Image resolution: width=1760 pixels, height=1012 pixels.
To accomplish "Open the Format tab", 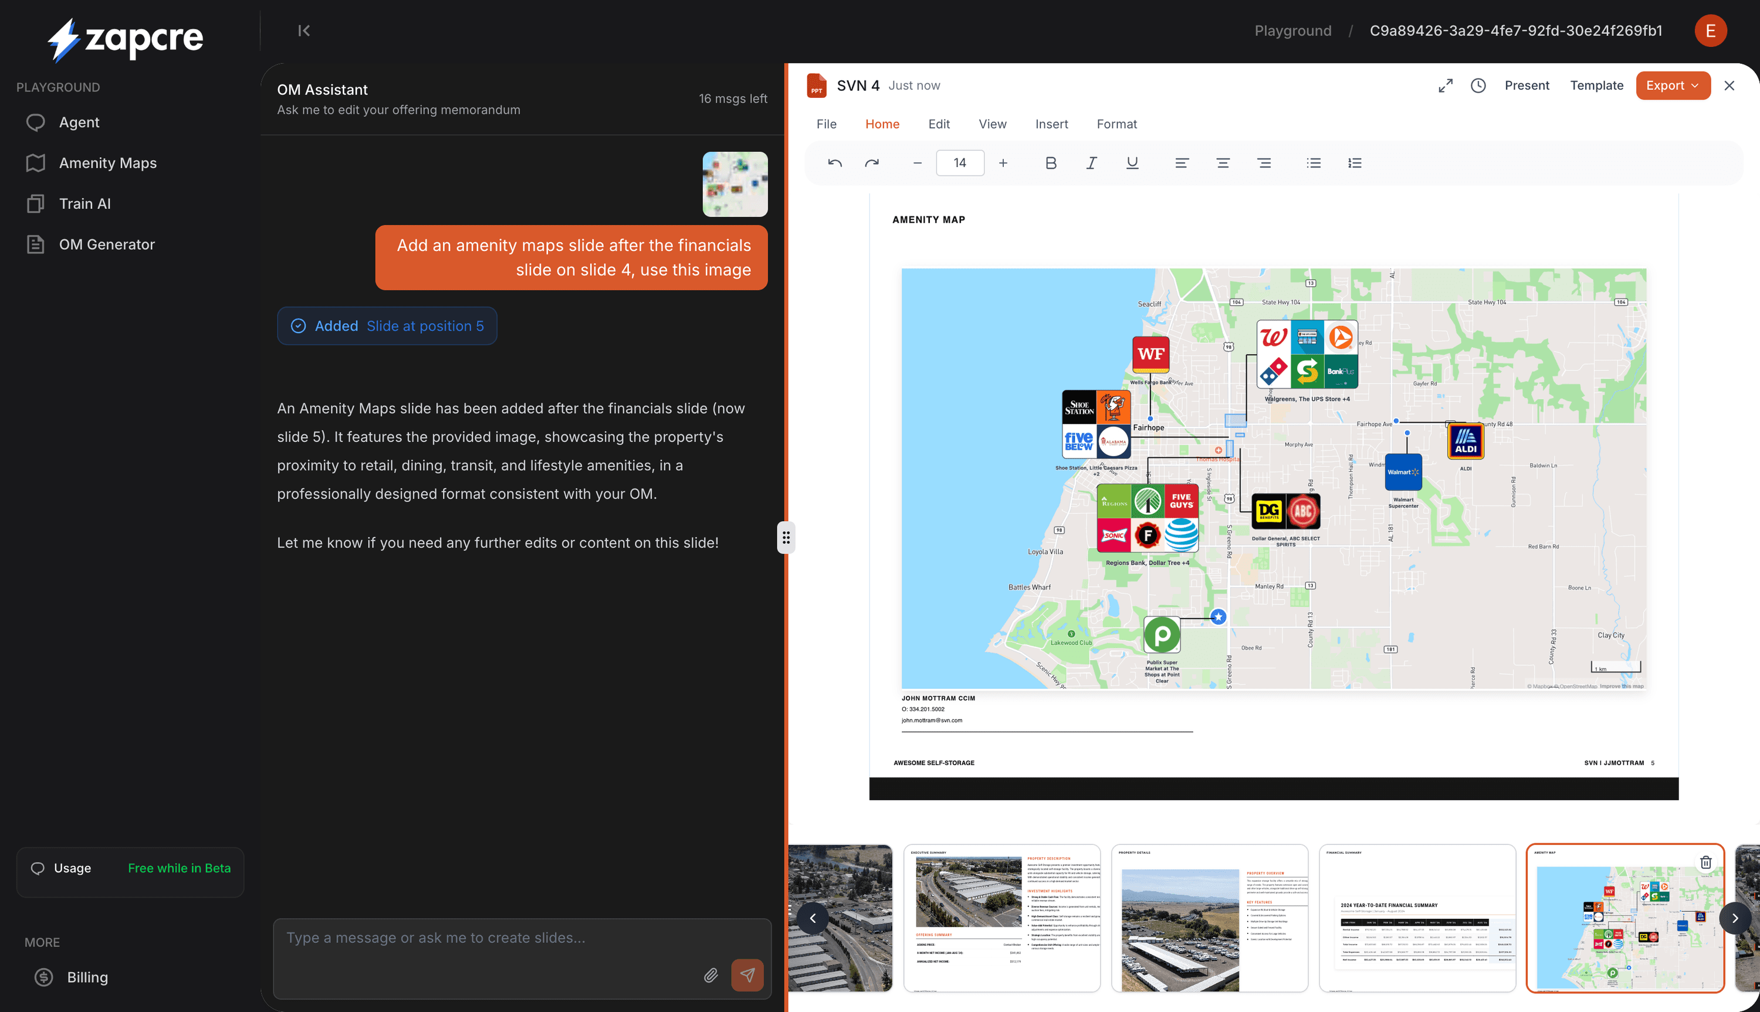I will (x=1117, y=124).
